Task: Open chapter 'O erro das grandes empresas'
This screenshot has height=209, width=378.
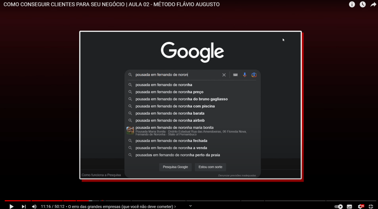Action: 122,206
